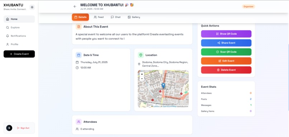Viewport: 289px width, 137px height.
Task: Toggle the light/dark theme sun icon
Action: 32,7
